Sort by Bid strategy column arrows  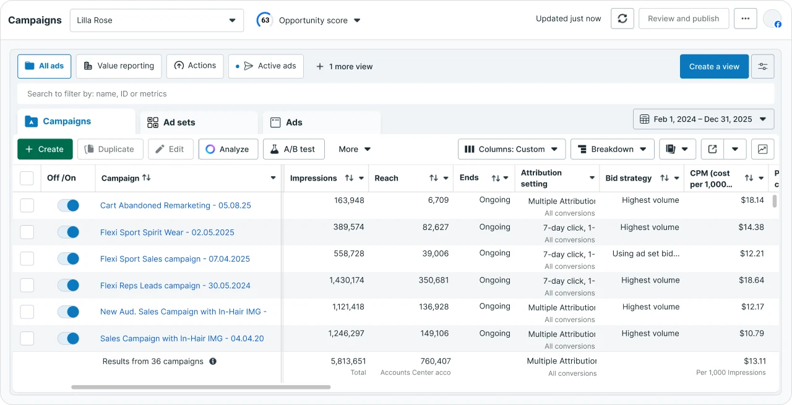[665, 178]
